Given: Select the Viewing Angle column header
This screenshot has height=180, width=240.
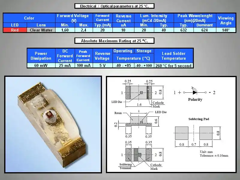Looking at the screenshot, I should [x=226, y=20].
